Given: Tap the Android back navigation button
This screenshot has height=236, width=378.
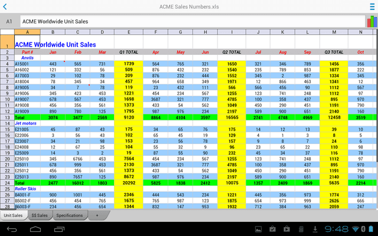Looking at the screenshot, I should 12,229.
